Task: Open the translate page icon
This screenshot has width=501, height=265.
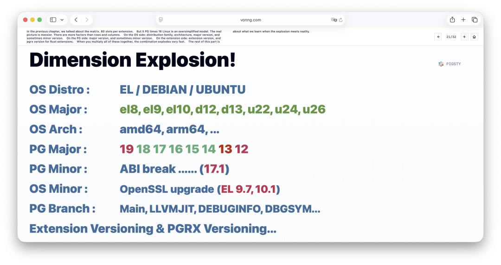Action: click(334, 20)
